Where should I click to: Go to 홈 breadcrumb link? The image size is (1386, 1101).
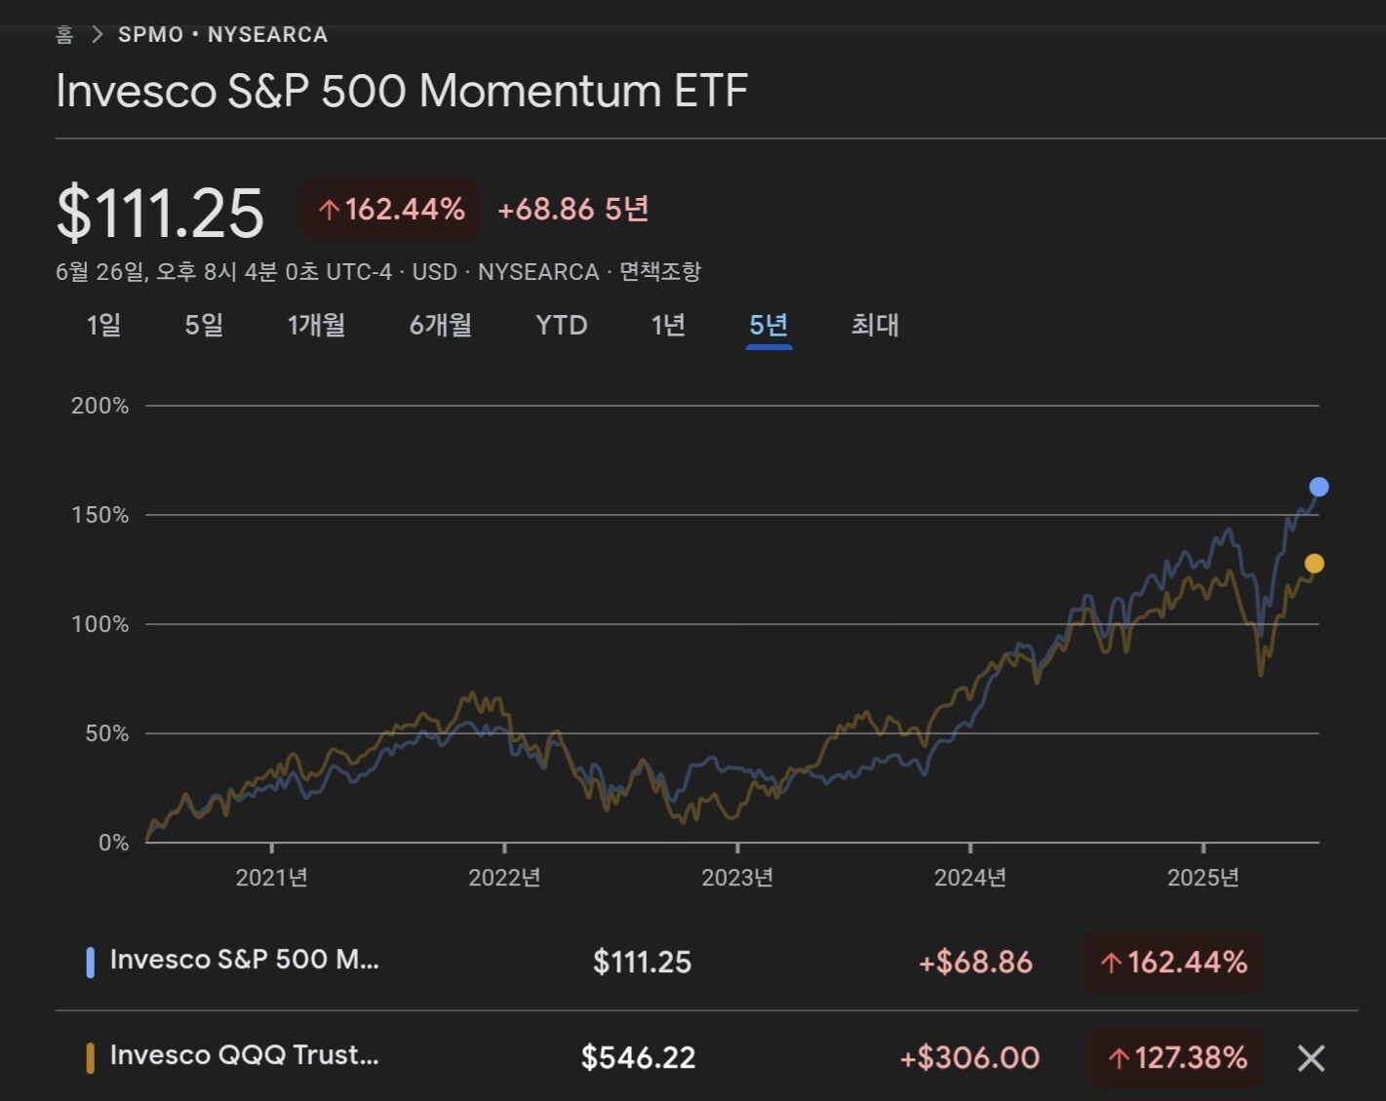[x=64, y=35]
